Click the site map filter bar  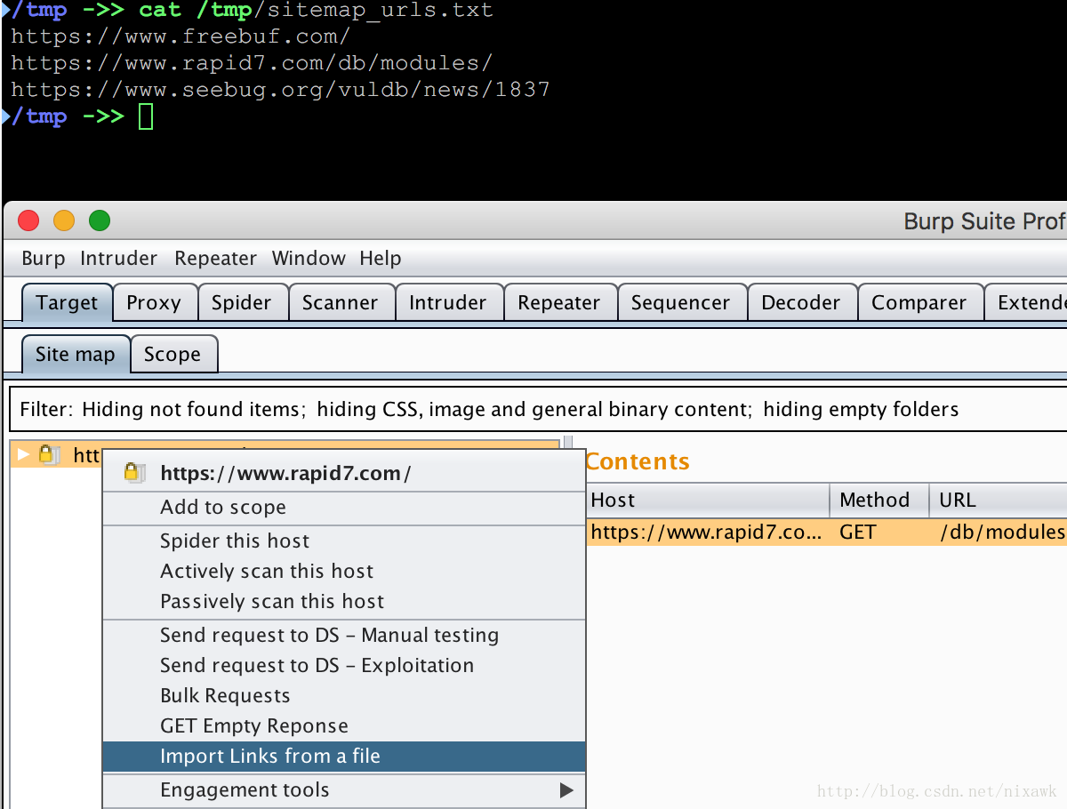pyautogui.click(x=538, y=409)
